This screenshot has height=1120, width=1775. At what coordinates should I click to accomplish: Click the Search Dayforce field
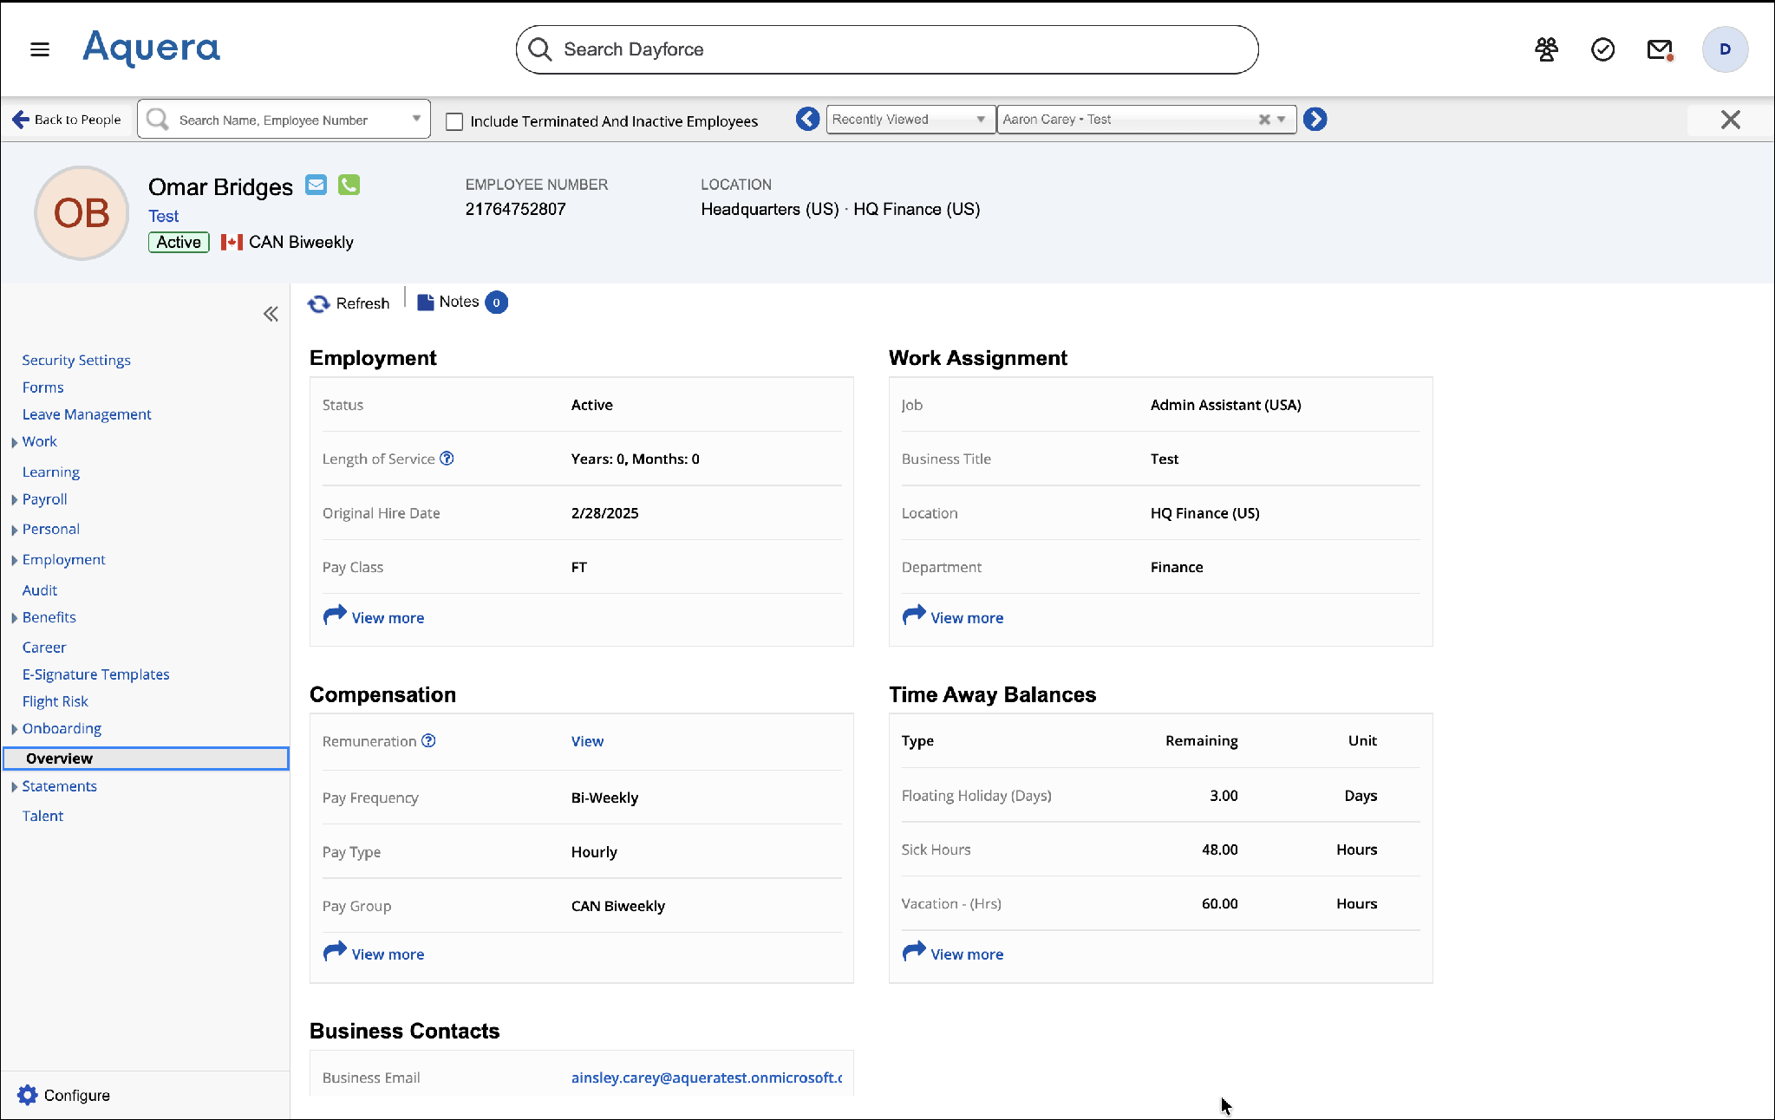pyautogui.click(x=887, y=49)
